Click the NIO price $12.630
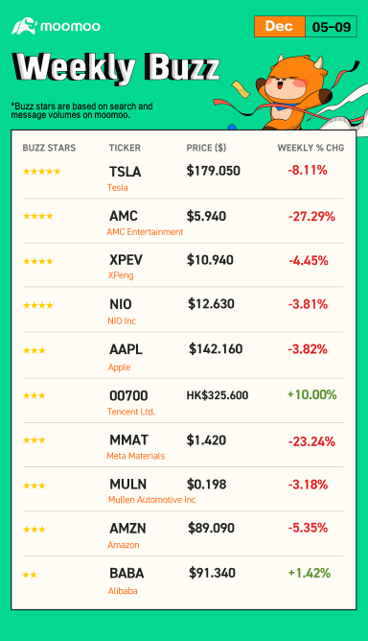368x641 pixels. pyautogui.click(x=211, y=304)
